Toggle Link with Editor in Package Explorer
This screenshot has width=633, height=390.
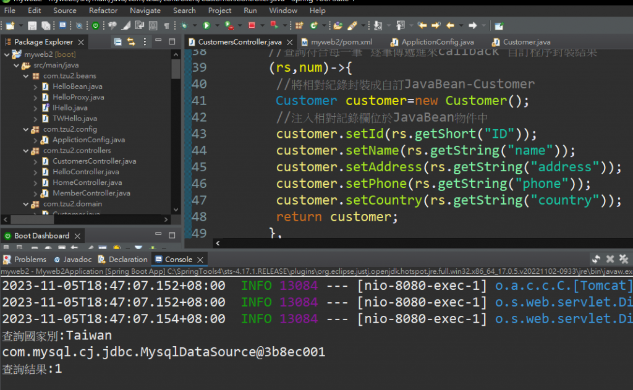click(x=131, y=42)
